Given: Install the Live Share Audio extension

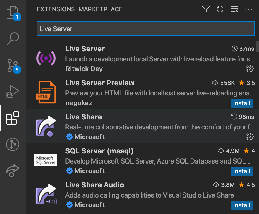Looking at the screenshot, I should click(241, 205).
